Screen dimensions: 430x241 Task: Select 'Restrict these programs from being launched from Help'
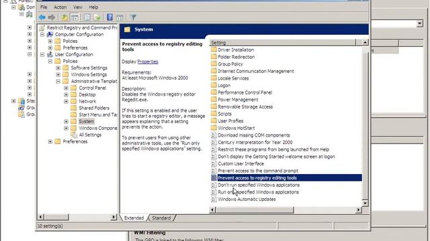(x=273, y=149)
